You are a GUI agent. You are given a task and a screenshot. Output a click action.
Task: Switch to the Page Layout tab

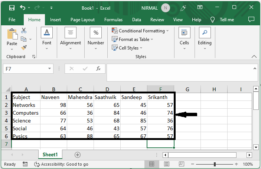click(82, 20)
